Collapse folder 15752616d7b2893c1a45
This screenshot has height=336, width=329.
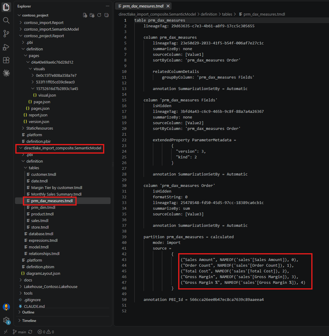tap(57, 88)
